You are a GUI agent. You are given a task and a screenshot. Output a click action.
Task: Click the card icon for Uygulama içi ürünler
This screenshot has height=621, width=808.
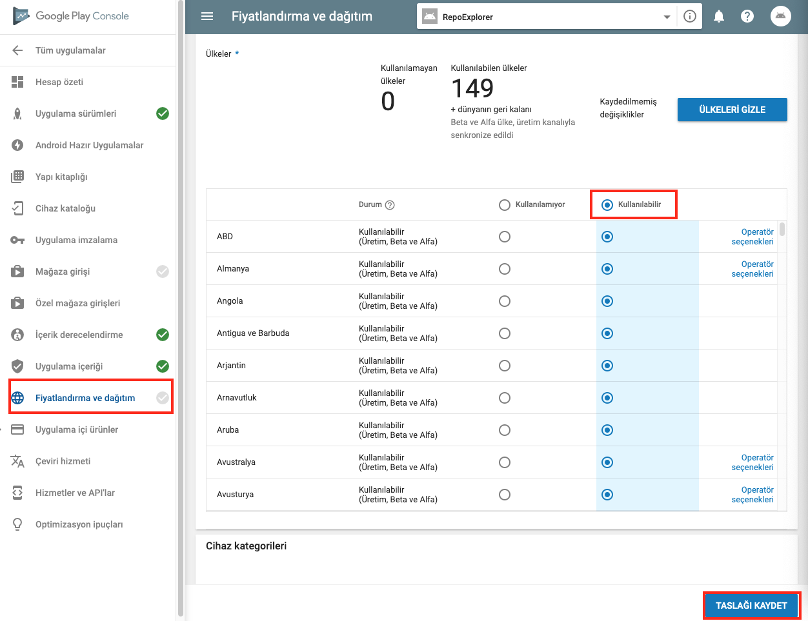click(x=17, y=429)
